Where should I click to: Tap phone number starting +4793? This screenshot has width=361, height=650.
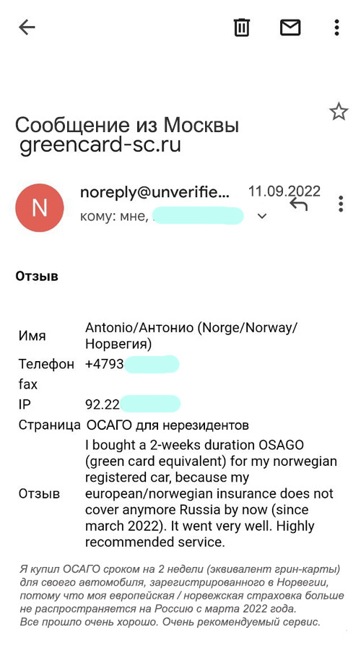[132, 364]
